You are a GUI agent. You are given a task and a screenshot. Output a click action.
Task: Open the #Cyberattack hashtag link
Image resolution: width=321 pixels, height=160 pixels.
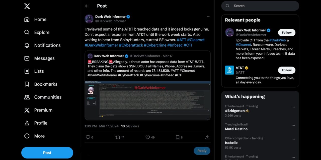click(131, 45)
